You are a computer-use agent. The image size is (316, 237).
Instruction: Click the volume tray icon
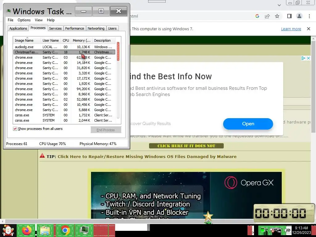(288, 230)
